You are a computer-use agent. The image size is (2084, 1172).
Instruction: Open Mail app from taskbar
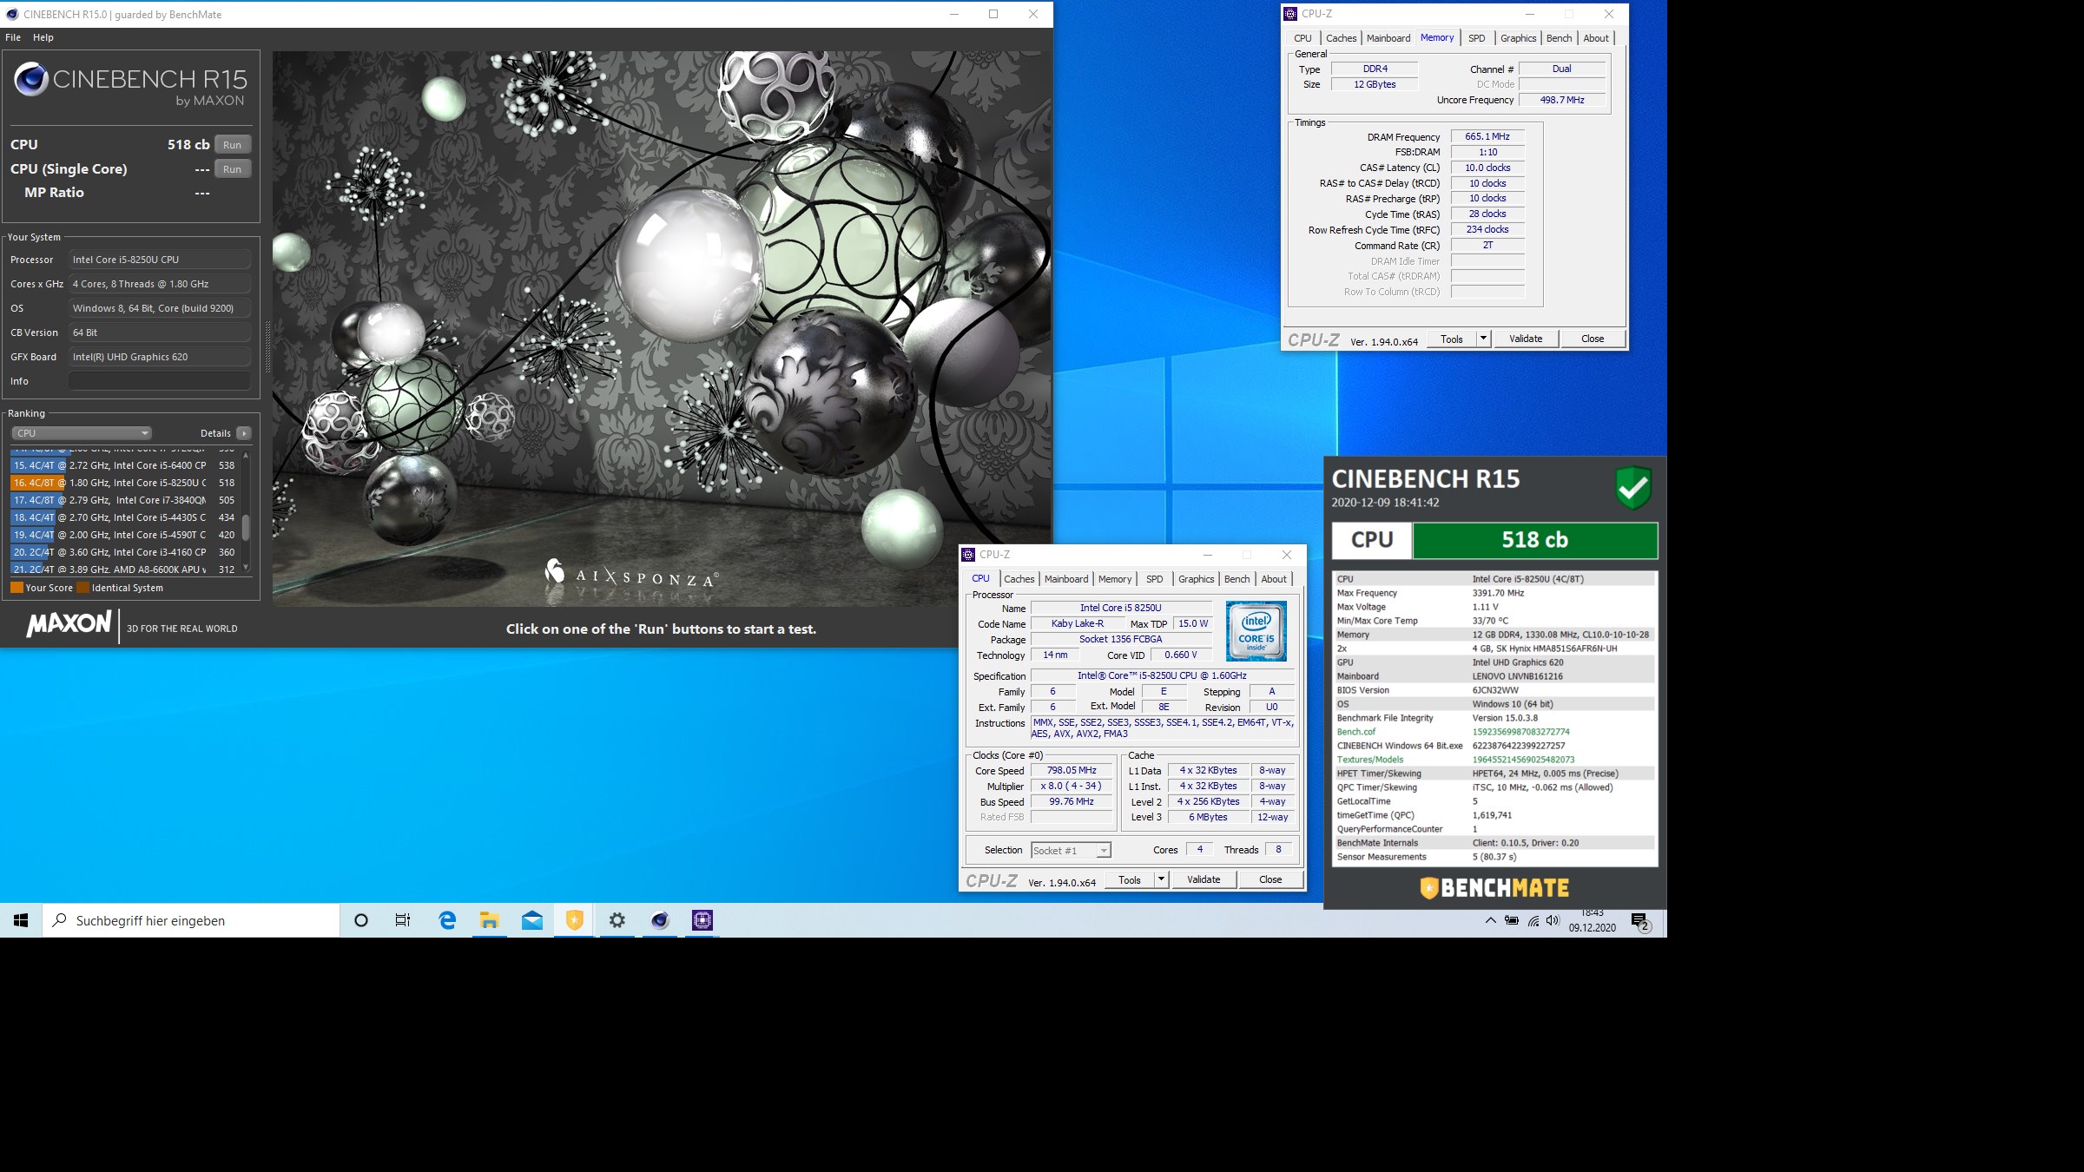(531, 920)
